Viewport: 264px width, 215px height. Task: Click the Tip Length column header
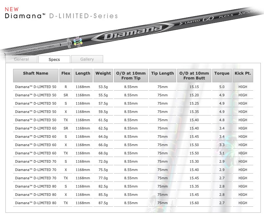click(x=162, y=73)
